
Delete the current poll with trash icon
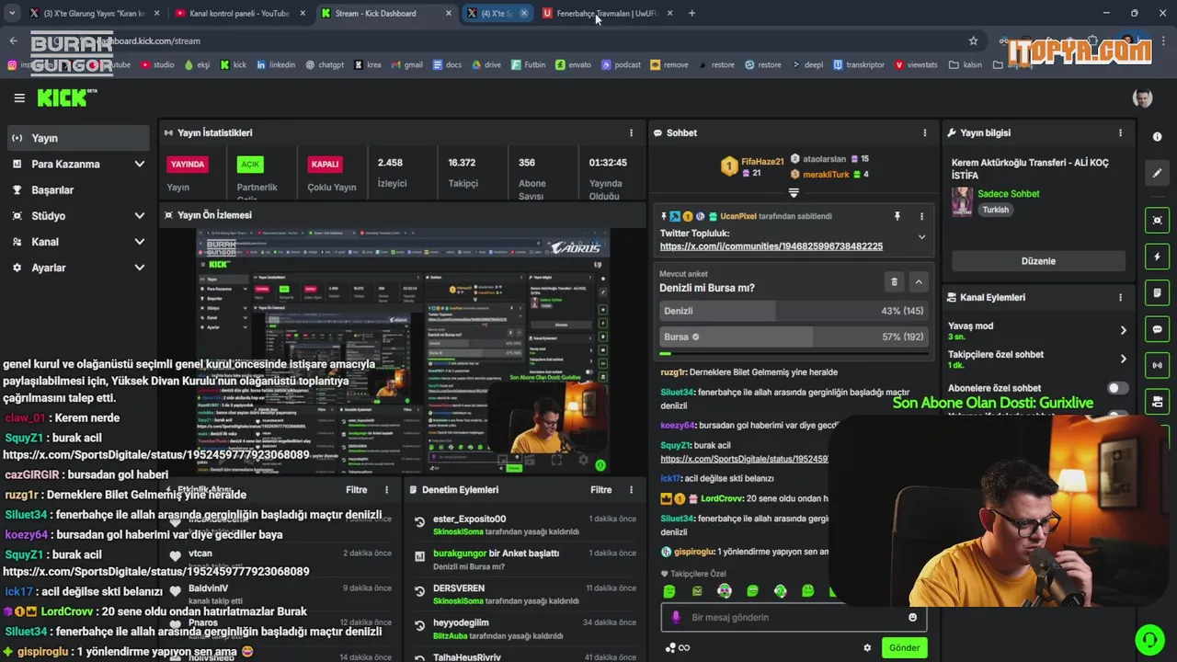point(894,281)
